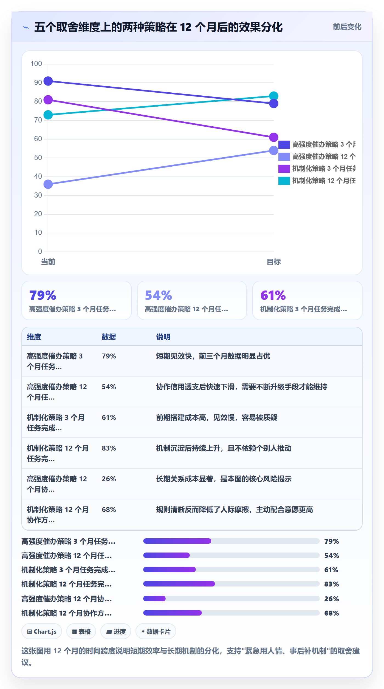The width and height of the screenshot is (384, 689).
Task: Click progress label 机制化策略 3 个月任务完成…
Action: (x=69, y=570)
